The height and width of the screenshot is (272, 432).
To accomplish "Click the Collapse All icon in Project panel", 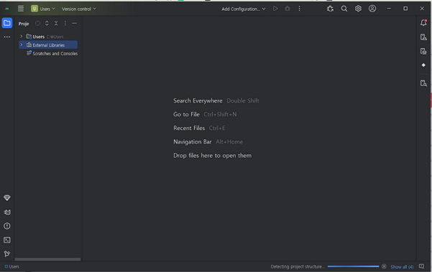I will coord(56,24).
